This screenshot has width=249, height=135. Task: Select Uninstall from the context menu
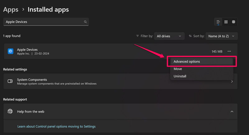180,76
